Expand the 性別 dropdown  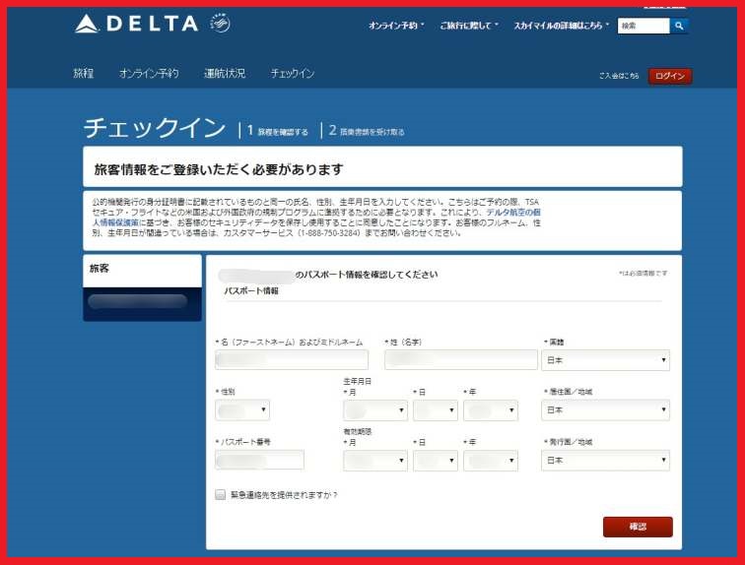point(241,410)
